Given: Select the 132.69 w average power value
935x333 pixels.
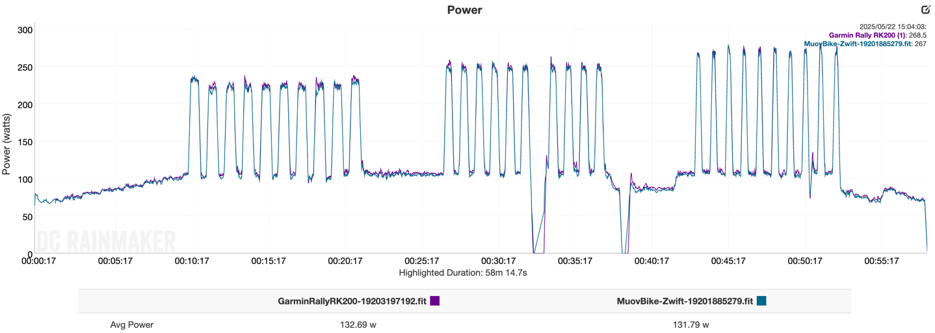Looking at the screenshot, I should (358, 325).
